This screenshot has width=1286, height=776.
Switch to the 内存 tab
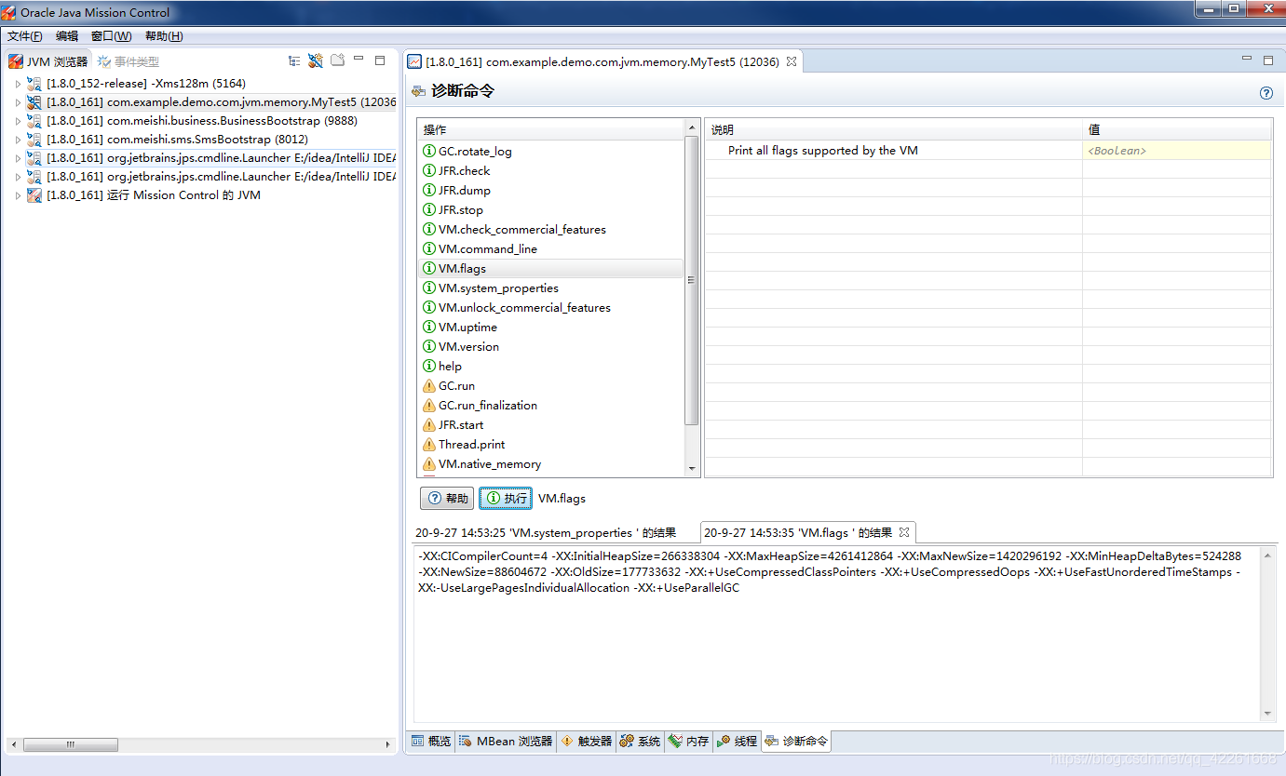pos(688,741)
